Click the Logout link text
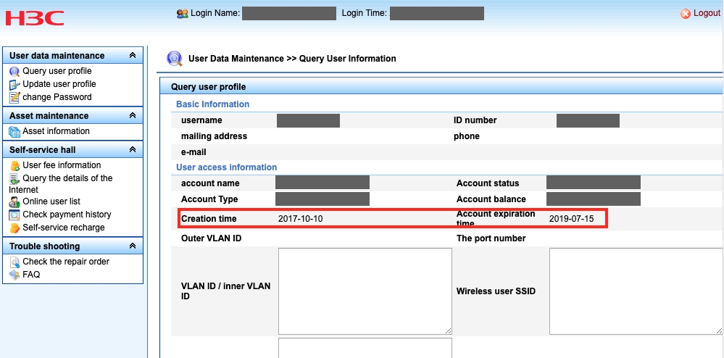Viewport: 724px width, 358px height. coord(707,13)
